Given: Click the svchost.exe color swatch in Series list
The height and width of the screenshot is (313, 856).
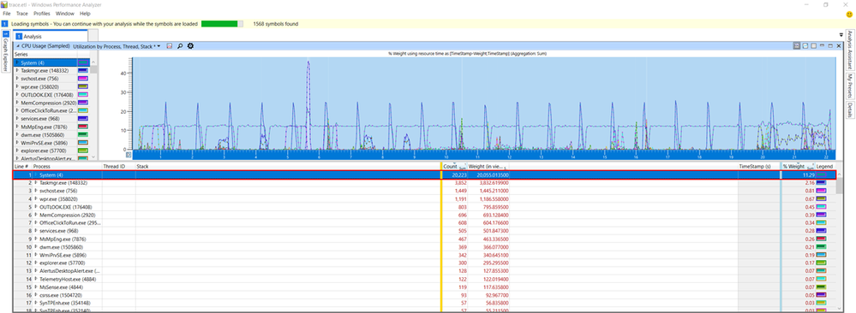Looking at the screenshot, I should coord(83,79).
